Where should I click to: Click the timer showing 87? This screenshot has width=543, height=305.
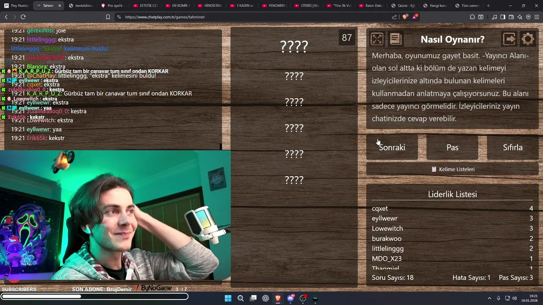pos(347,38)
